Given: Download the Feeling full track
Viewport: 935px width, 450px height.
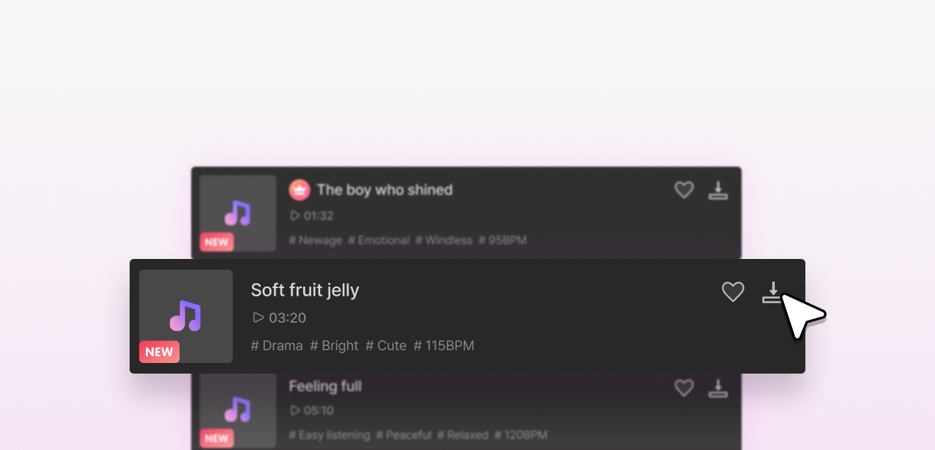Looking at the screenshot, I should tap(718, 388).
